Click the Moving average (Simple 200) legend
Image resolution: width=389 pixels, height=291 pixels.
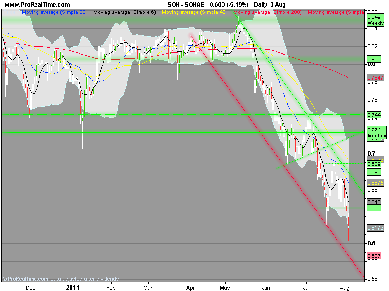(x=267, y=12)
